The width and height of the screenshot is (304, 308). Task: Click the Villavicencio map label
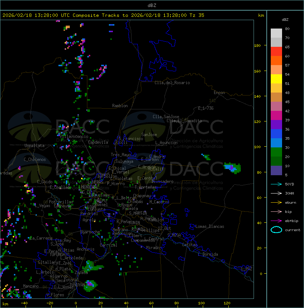pyautogui.click(x=74, y=136)
